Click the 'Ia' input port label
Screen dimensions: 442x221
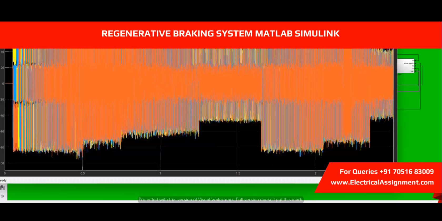pos(413,61)
